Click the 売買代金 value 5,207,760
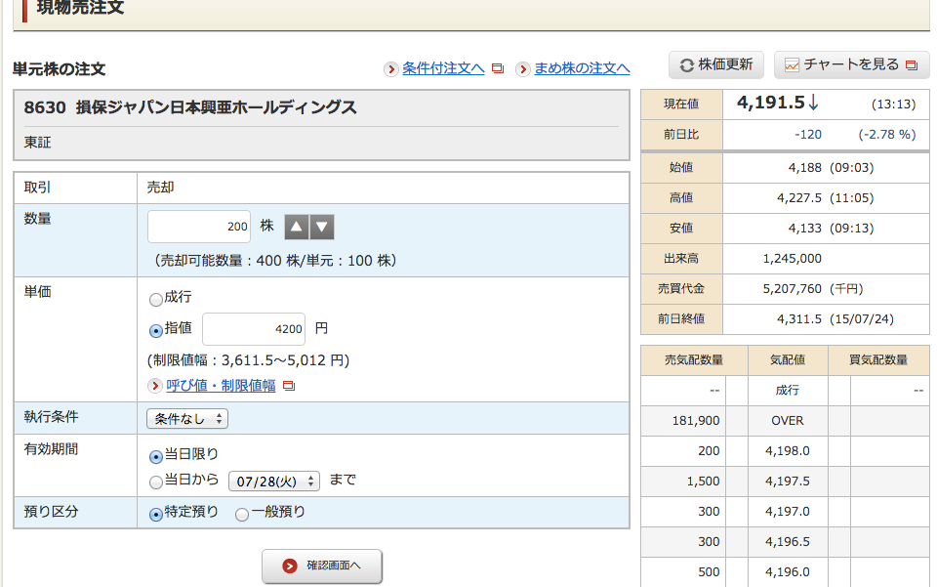This screenshot has width=937, height=587. click(792, 289)
